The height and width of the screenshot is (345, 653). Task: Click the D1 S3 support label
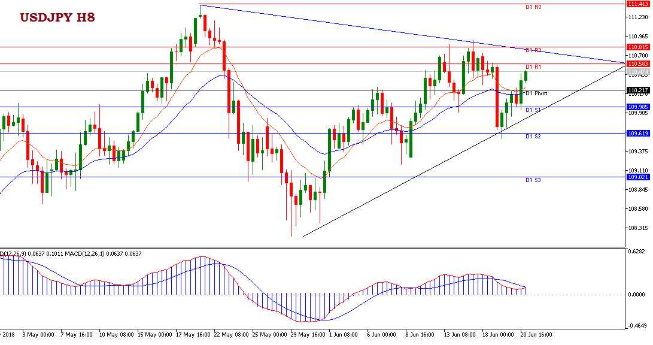pos(533,180)
